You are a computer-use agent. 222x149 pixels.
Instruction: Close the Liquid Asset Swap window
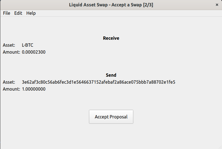click(x=217, y=5)
